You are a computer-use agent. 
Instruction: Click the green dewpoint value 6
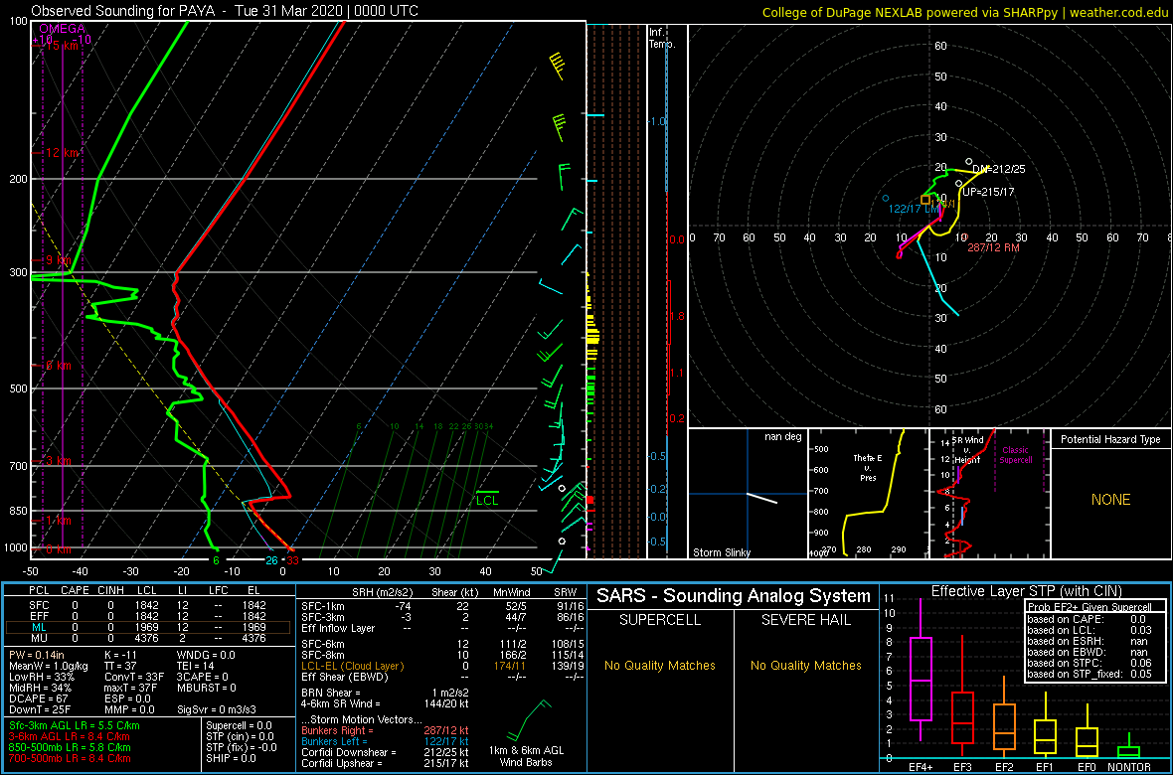click(216, 559)
